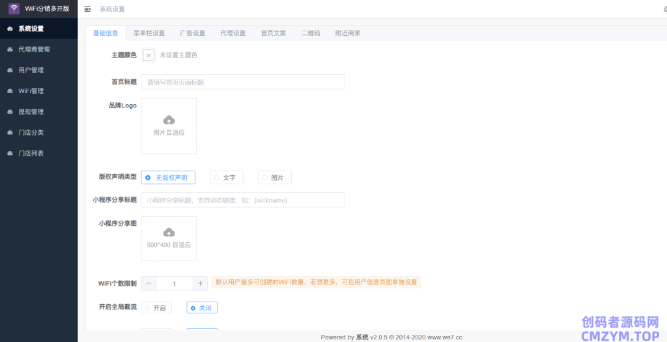Collapse sidebar using the hamburger menu icon
The height and width of the screenshot is (342, 667).
tap(88, 9)
